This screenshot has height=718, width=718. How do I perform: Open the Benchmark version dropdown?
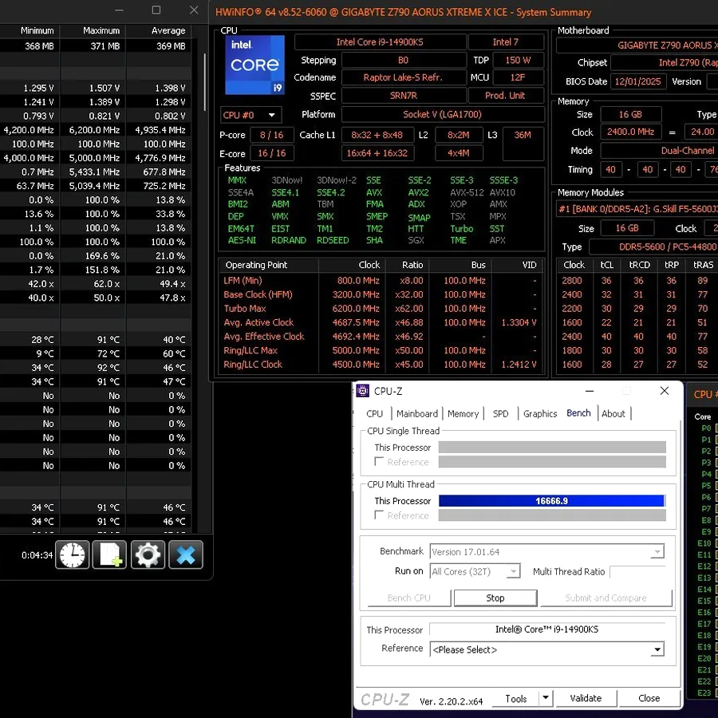(546, 552)
